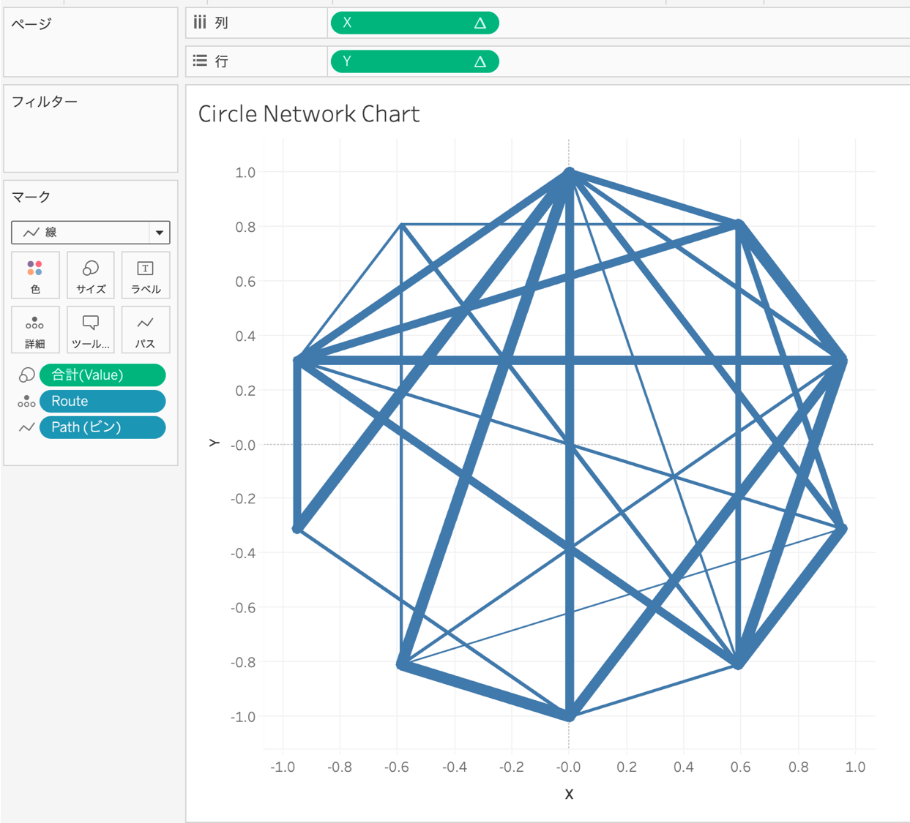Click the 0.6 tick on the X axis
Viewport: 910px width, 823px height.
tap(740, 767)
